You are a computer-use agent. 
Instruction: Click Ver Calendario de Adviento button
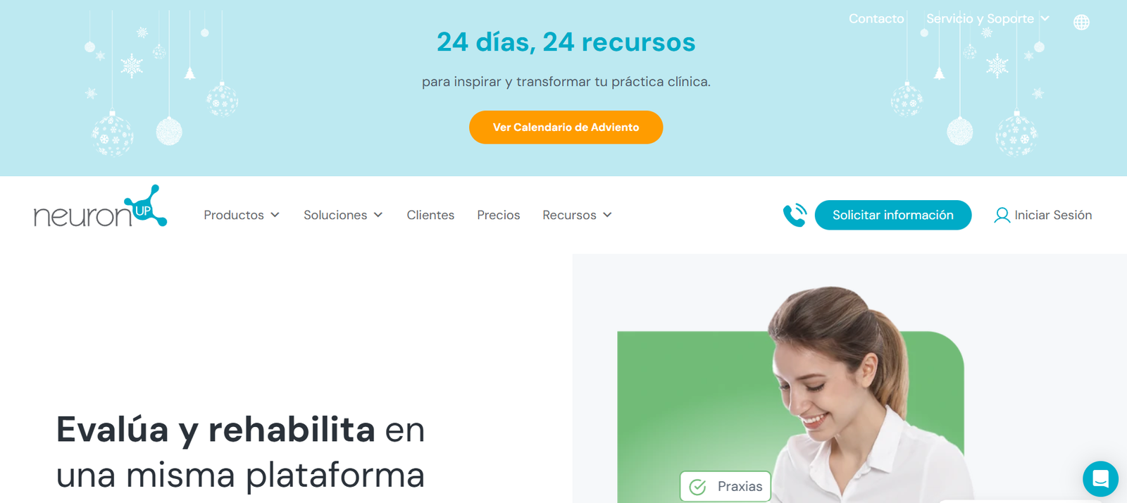pos(566,128)
